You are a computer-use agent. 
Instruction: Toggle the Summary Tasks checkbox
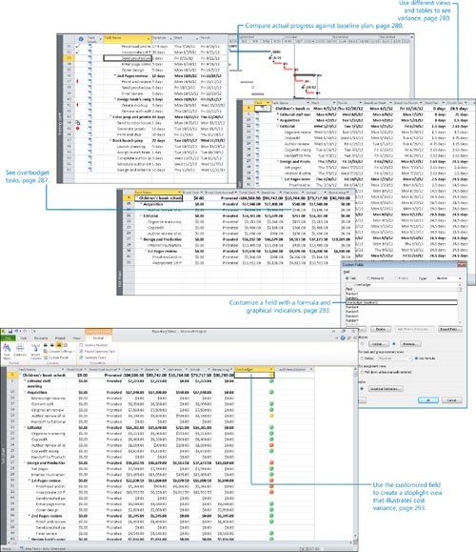click(x=81, y=358)
